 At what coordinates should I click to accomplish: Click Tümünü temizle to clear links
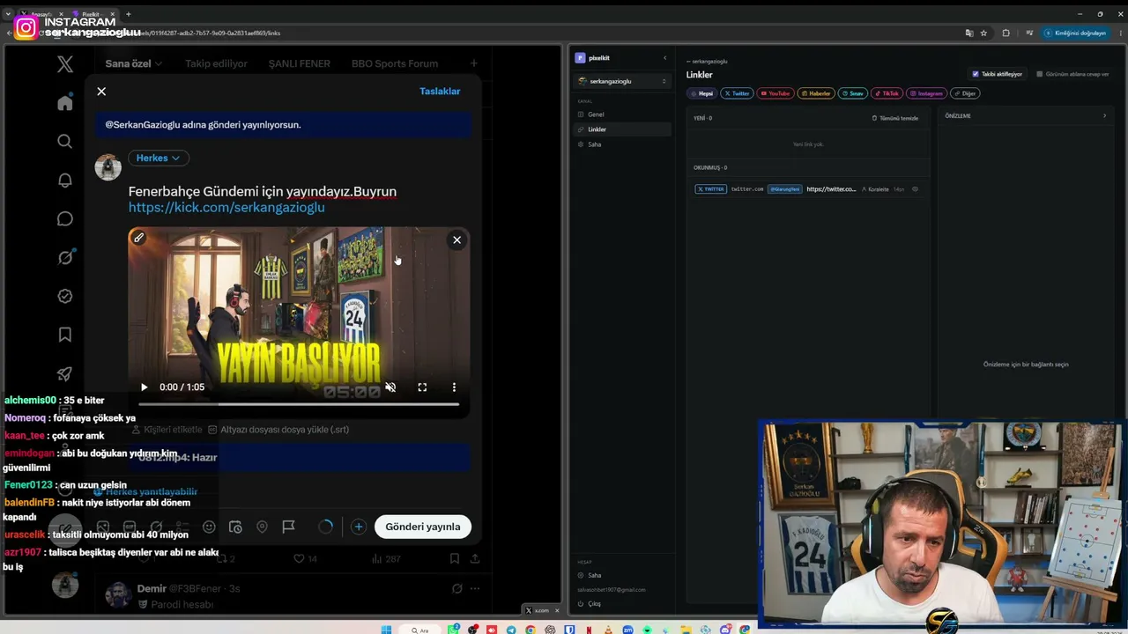(895, 118)
